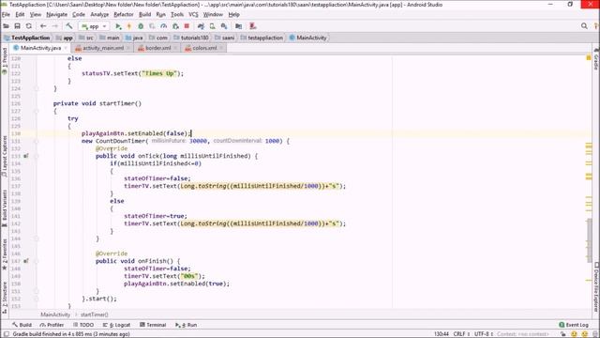Click the Synchronize refresh icon

pos(29,26)
